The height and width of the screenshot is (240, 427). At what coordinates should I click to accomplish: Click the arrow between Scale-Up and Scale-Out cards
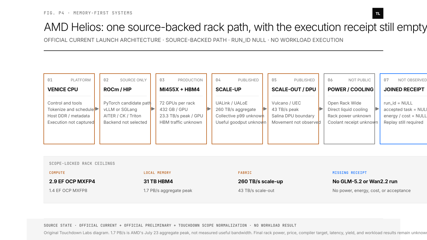(265, 109)
